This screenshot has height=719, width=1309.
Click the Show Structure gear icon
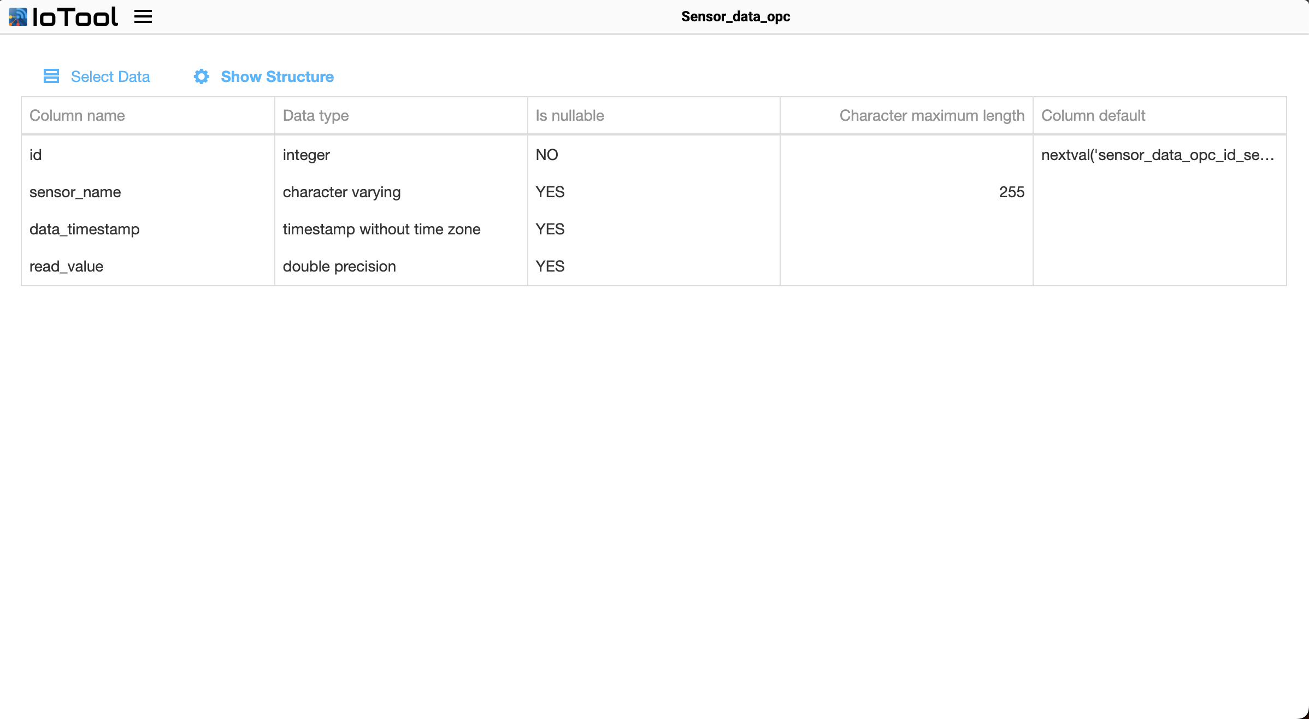[201, 76]
